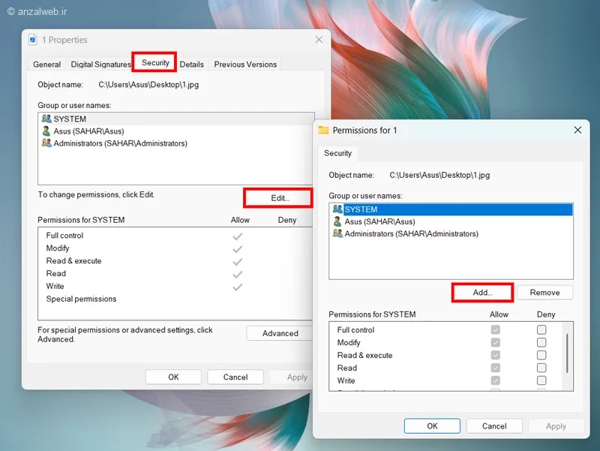Open the General tab in 1 Properties
Viewport: 600px width, 451px height.
(x=46, y=65)
